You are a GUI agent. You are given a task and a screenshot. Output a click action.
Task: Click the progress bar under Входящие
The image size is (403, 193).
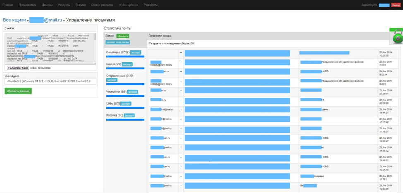pos(125,57)
